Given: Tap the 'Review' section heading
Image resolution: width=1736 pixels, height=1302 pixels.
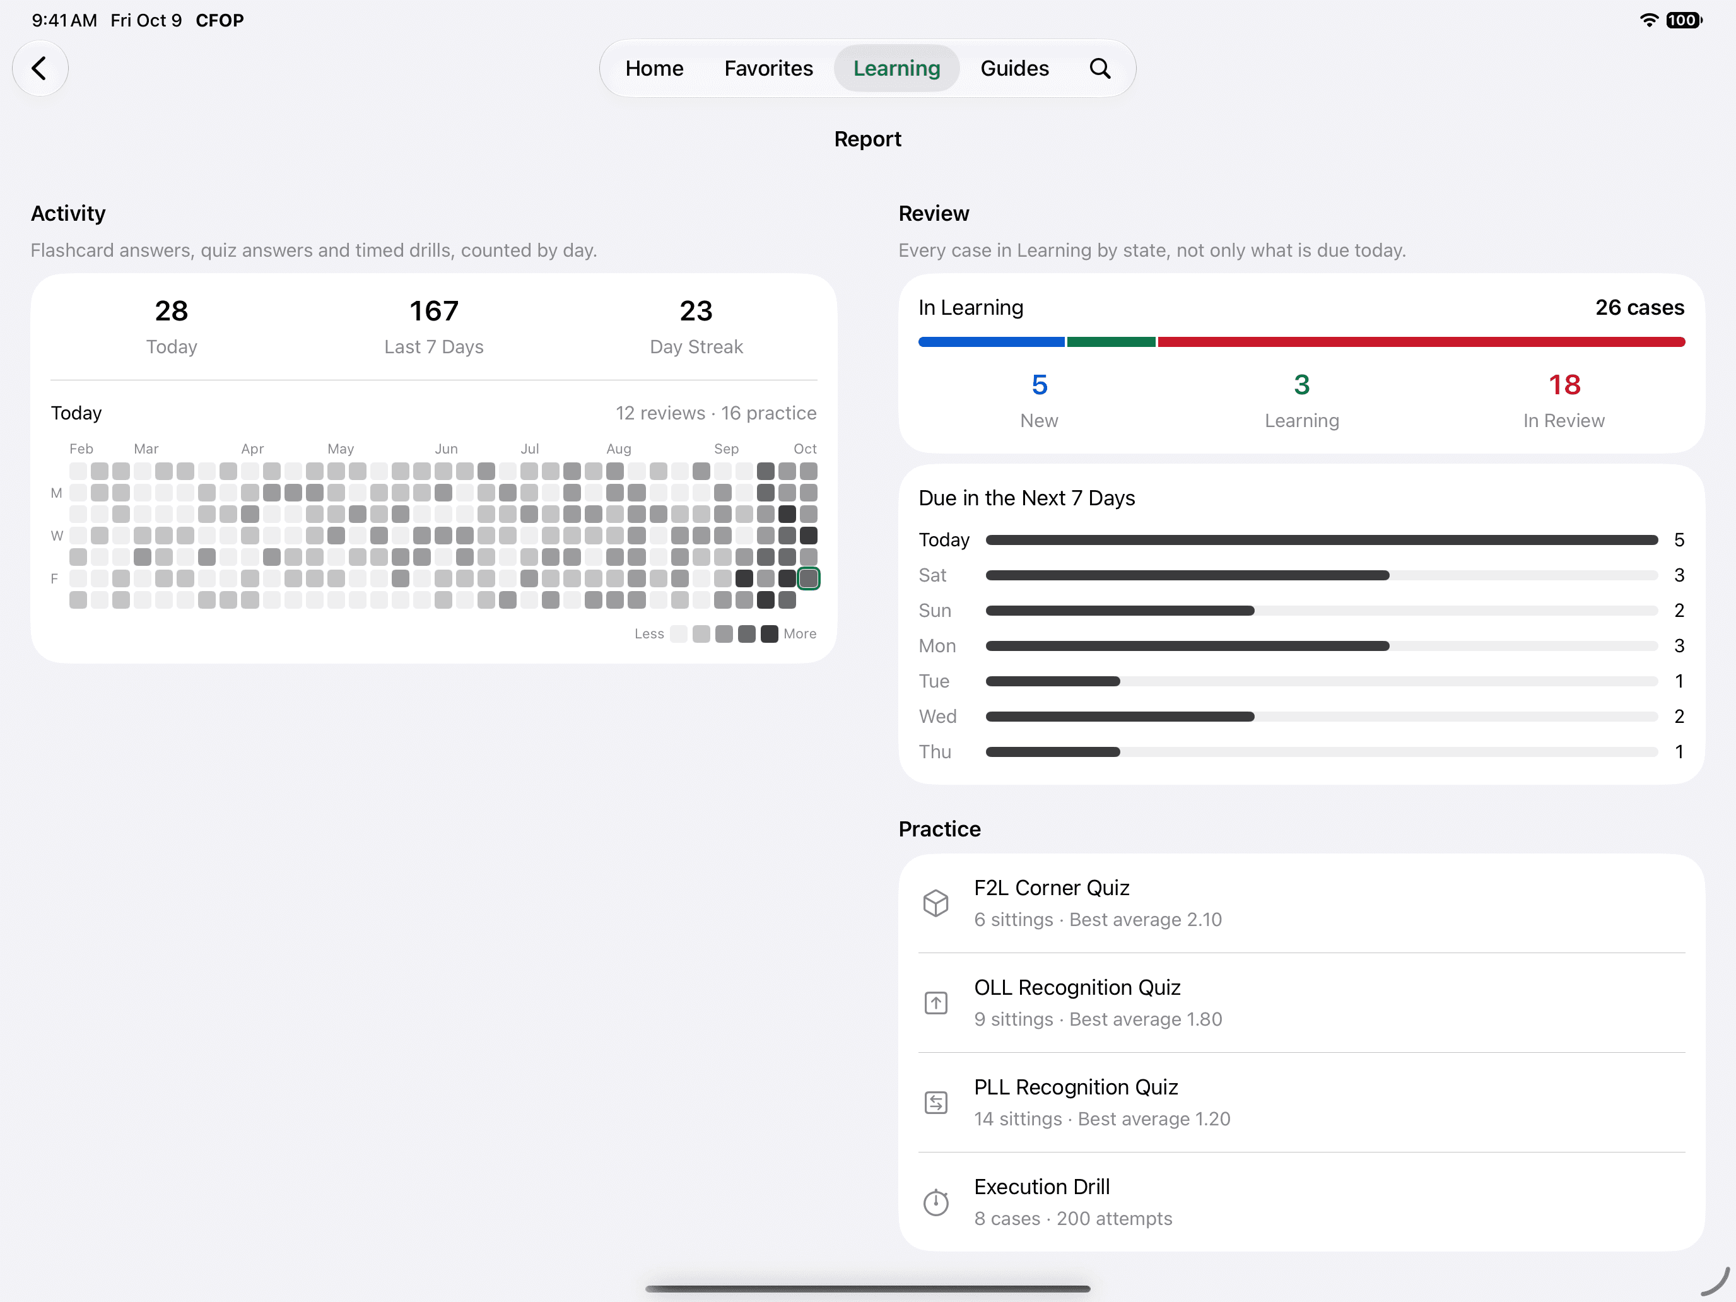Looking at the screenshot, I should tap(933, 213).
